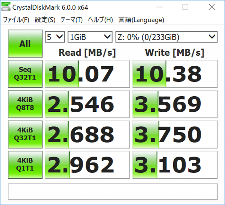The image size is (225, 205).
Task: Click the 4KiB Q8T8 read result 2.546
Action: coord(87,104)
